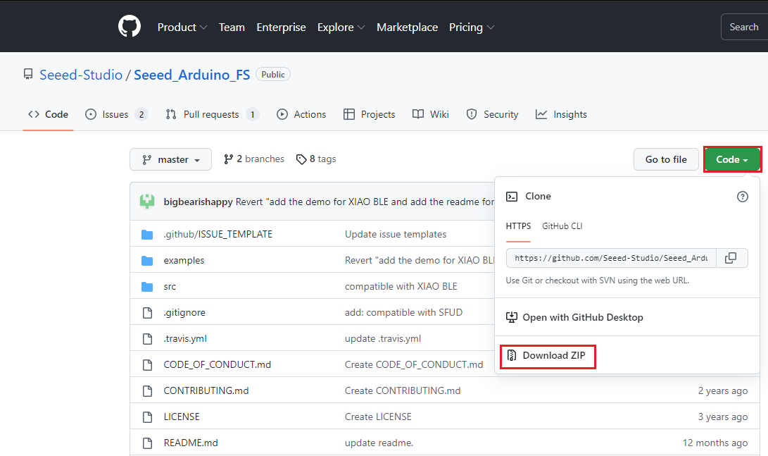Image resolution: width=768 pixels, height=456 pixels.
Task: Open the README.md file
Action: point(191,443)
